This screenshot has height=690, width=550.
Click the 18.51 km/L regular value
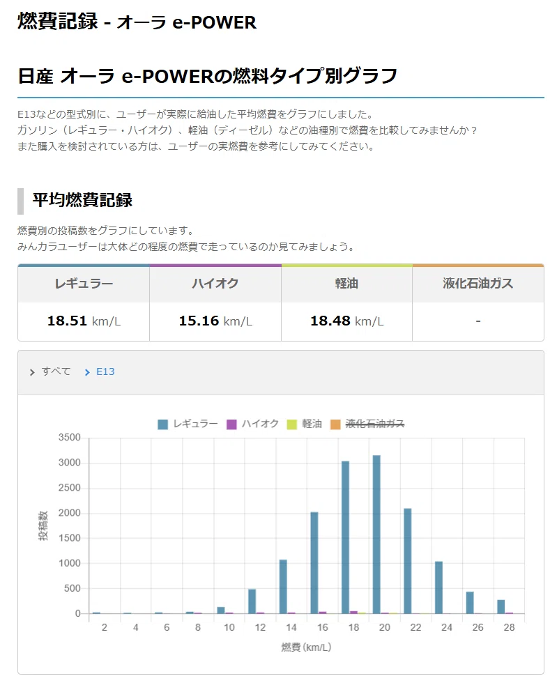[84, 321]
